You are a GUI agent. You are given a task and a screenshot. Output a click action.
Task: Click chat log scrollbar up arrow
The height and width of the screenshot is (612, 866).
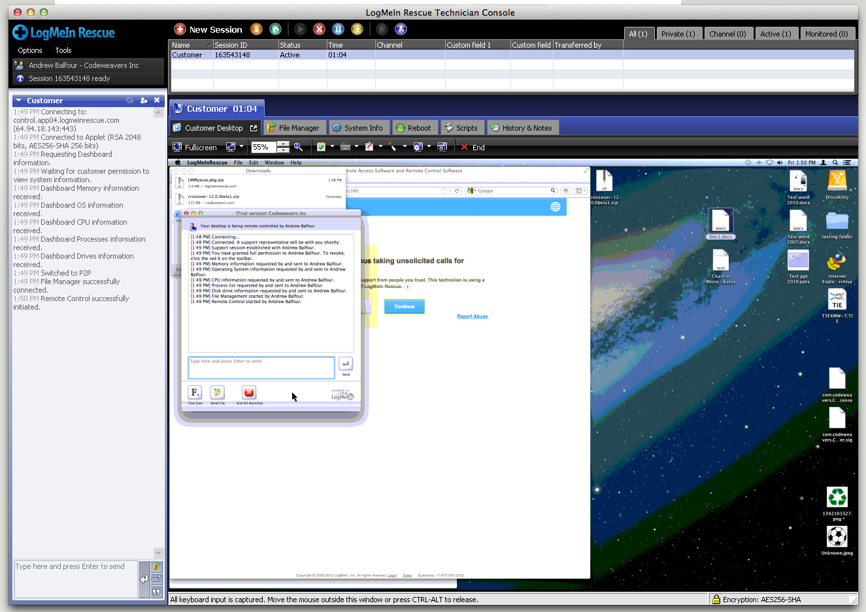[x=158, y=112]
